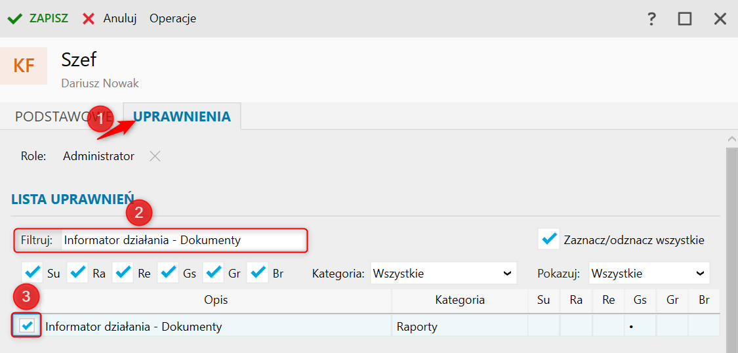This screenshot has height=353, width=738.
Task: Click the scrollbar up arrow
Action: pos(732,139)
